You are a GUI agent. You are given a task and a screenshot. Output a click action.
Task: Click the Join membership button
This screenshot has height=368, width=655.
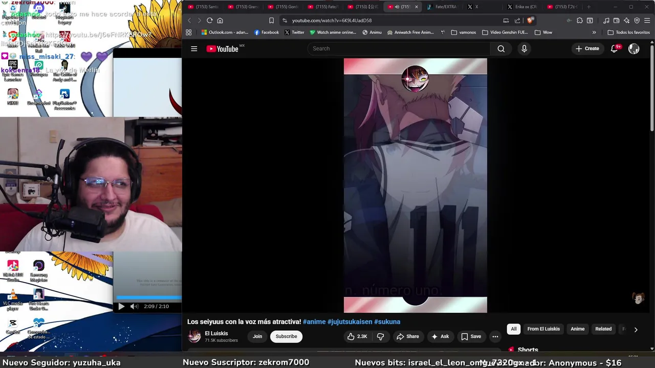pyautogui.click(x=257, y=336)
